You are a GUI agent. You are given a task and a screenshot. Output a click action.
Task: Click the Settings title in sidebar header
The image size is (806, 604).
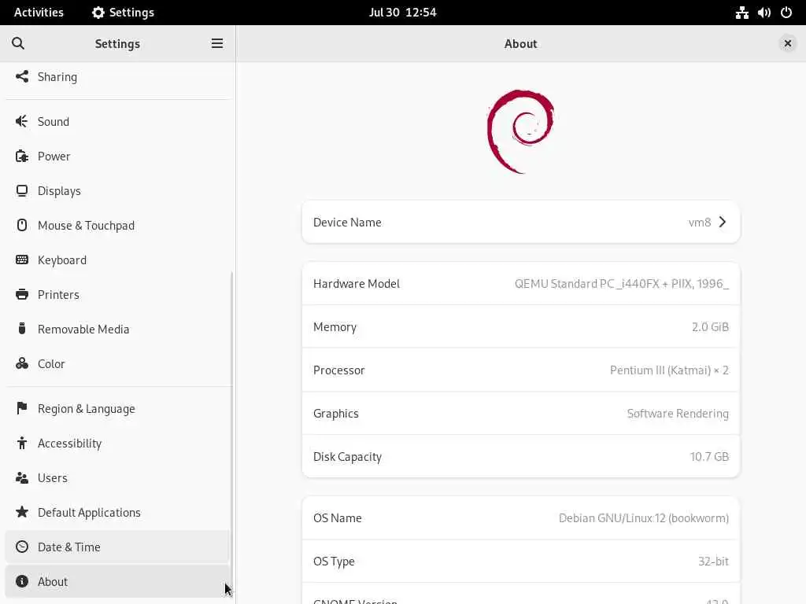[x=117, y=44]
